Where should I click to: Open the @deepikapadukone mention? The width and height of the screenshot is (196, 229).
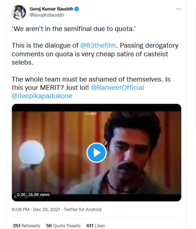(x=42, y=96)
